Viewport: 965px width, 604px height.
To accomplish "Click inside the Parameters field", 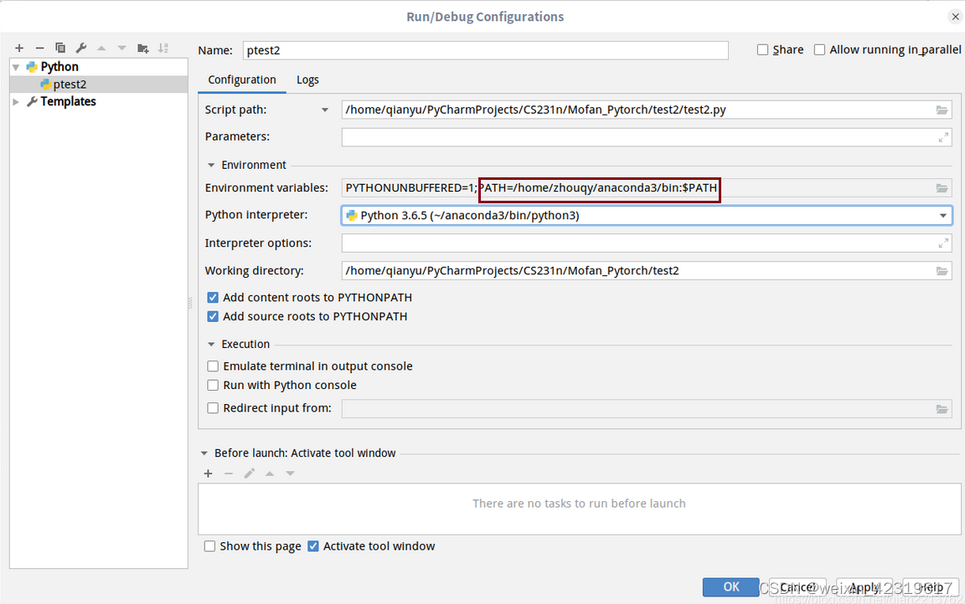I will click(586, 136).
